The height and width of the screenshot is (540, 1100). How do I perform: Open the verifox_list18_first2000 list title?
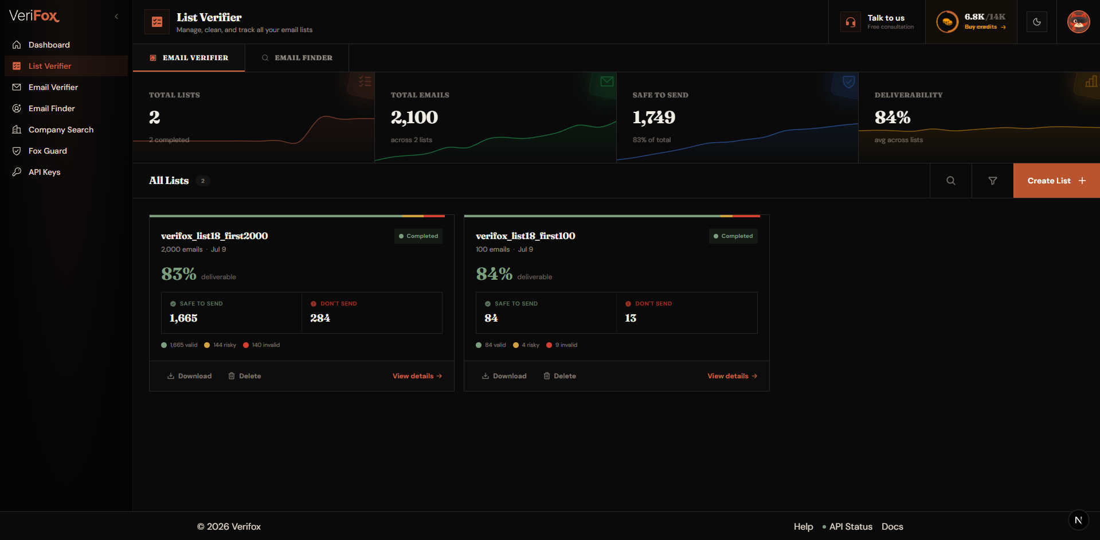tap(214, 236)
